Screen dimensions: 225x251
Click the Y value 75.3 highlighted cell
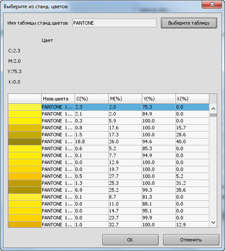click(159, 107)
